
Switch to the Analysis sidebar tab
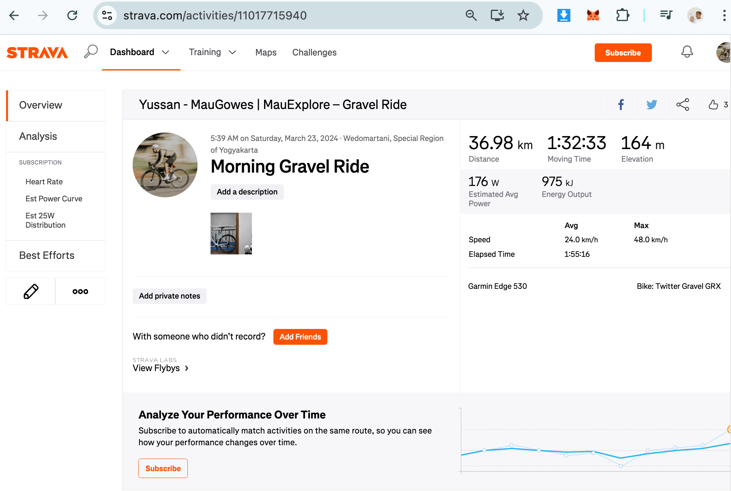[x=38, y=137]
